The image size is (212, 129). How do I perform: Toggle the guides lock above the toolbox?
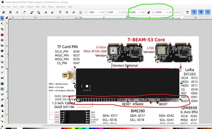click(x=7, y=18)
